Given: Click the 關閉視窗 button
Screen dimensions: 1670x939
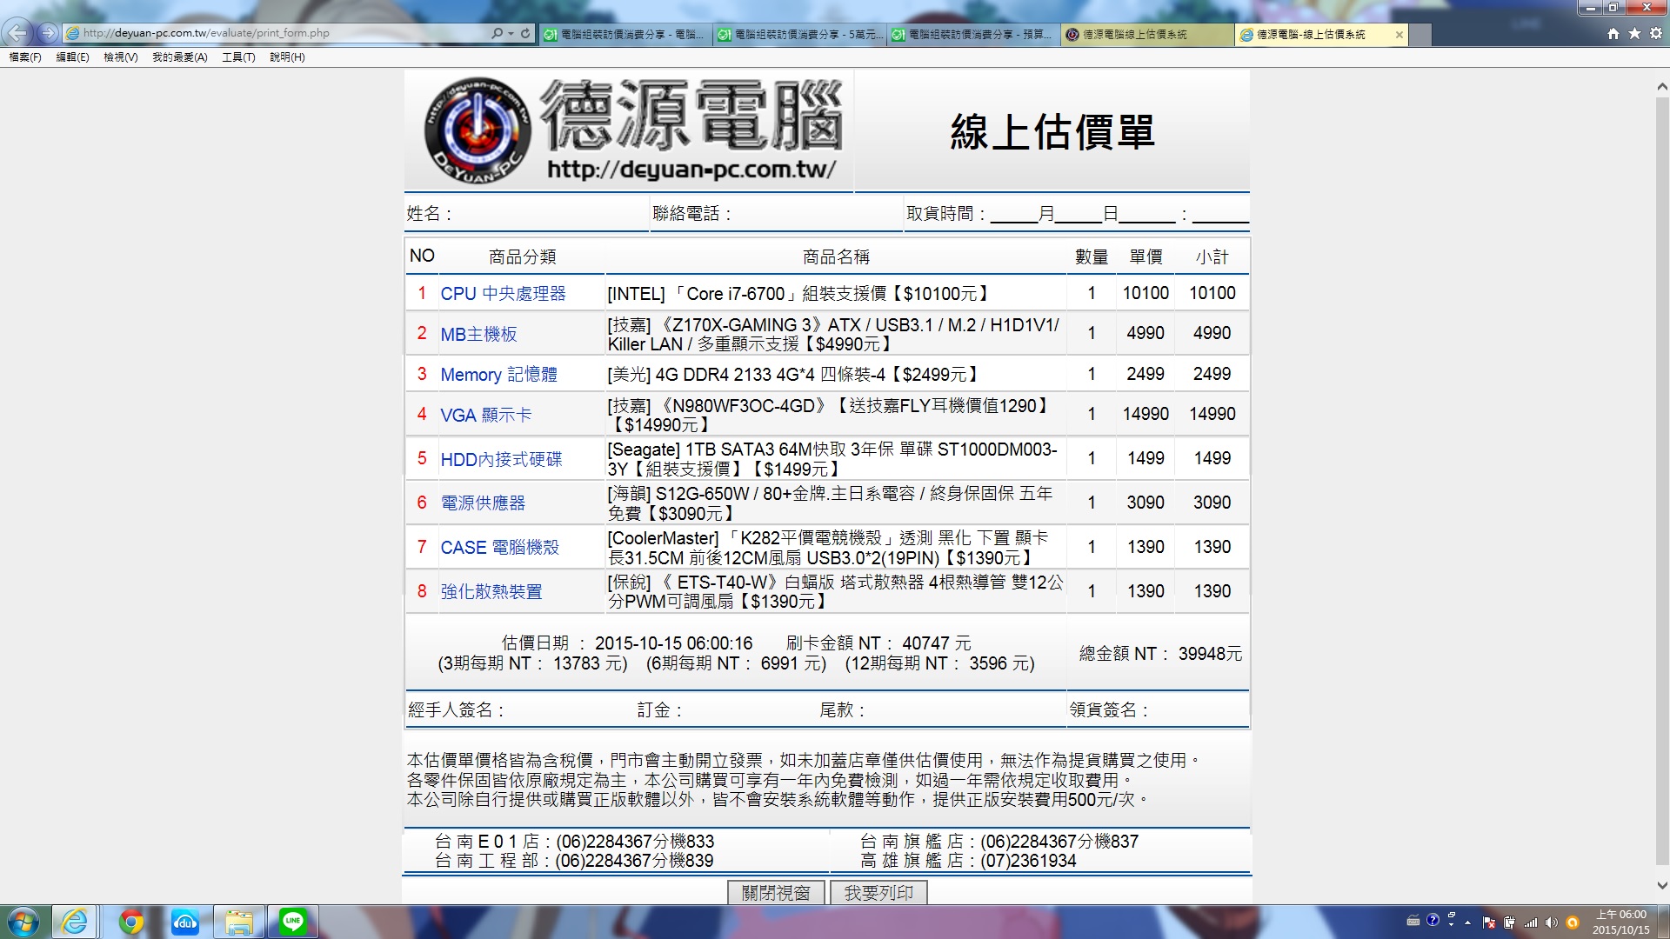Looking at the screenshot, I should [776, 893].
